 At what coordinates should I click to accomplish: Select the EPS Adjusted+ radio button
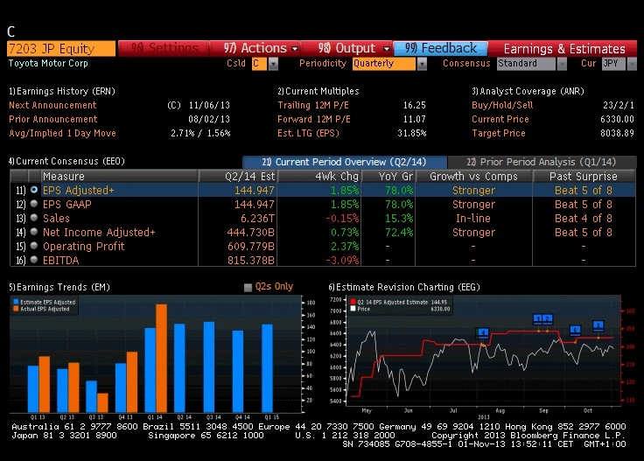[34, 190]
